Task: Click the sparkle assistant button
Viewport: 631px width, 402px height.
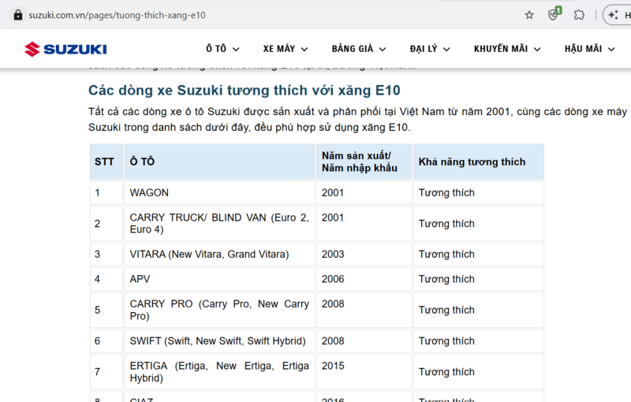Action: pyautogui.click(x=617, y=15)
